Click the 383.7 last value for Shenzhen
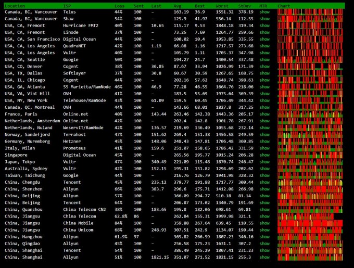Screen dimensions: 354x268 [x=158, y=189]
